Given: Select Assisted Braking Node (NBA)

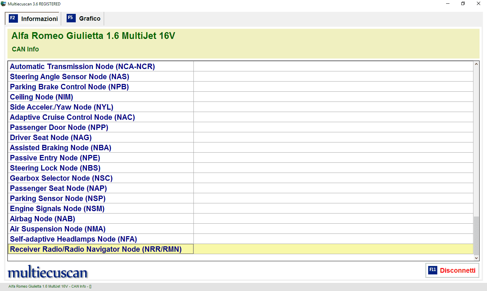Looking at the screenshot, I should pos(240,148).
